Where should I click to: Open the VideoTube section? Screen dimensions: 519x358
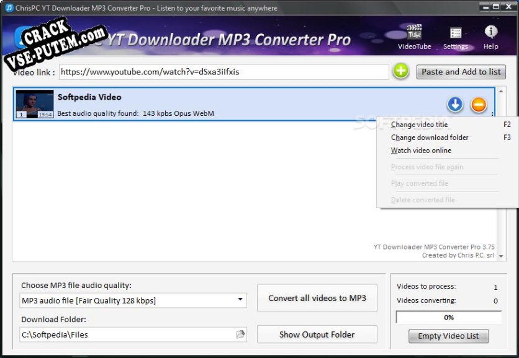tap(414, 37)
